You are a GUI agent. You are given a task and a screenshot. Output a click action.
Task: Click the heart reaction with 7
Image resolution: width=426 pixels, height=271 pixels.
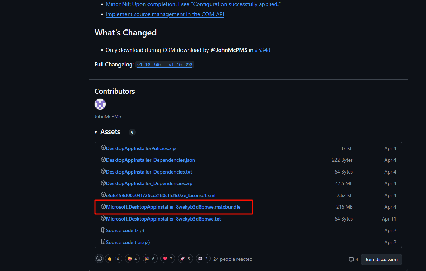[x=168, y=259]
